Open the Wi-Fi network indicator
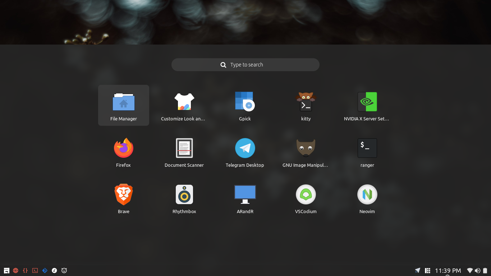This screenshot has height=276, width=491. 470,271
